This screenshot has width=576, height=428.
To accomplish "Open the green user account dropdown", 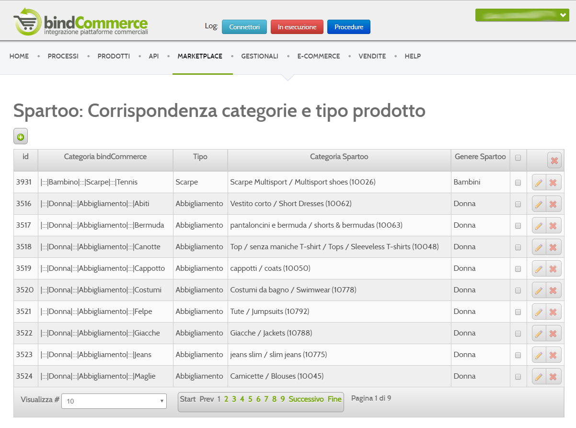I will 522,15.
